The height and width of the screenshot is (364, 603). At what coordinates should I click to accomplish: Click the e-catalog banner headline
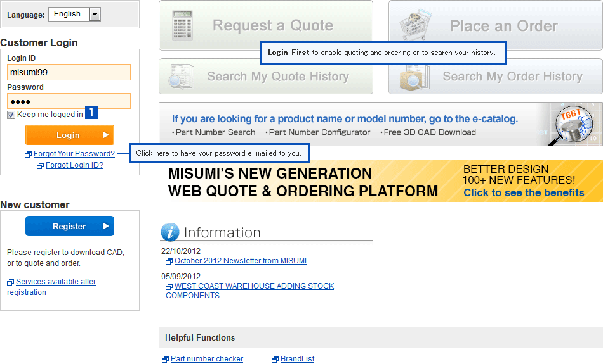click(x=345, y=119)
